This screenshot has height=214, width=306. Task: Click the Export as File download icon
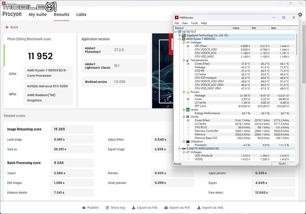pos(133,208)
